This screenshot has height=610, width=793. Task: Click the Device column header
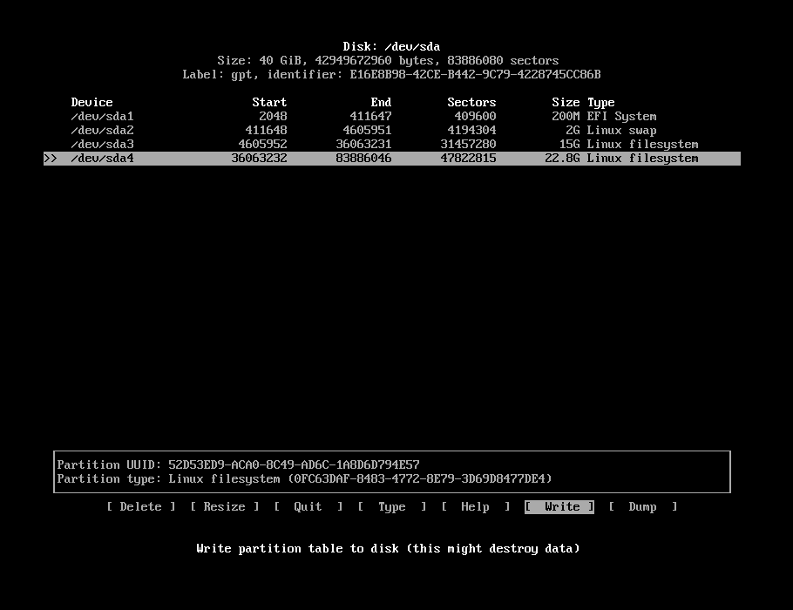pyautogui.click(x=91, y=103)
